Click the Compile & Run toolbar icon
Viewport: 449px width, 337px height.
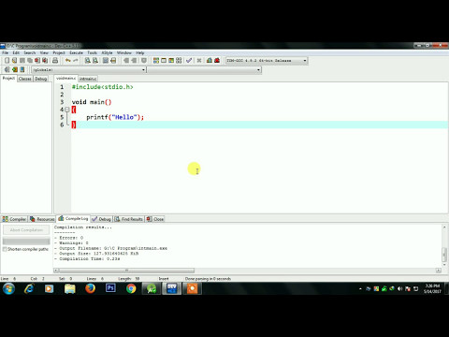(x=171, y=61)
